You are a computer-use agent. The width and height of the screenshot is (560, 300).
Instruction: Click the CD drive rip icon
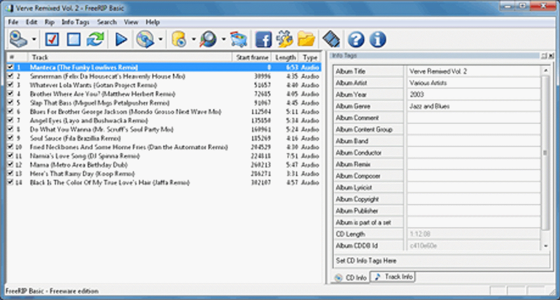pos(18,39)
